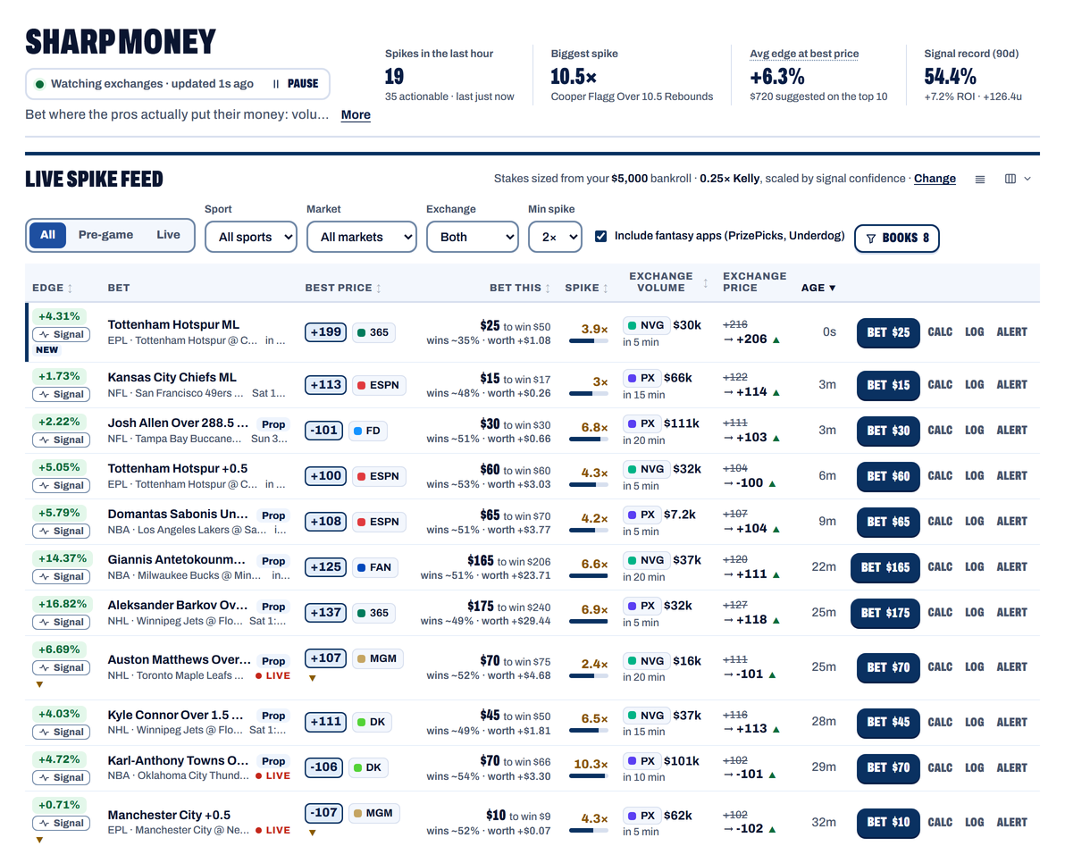
Task: Open the Change stake sizing link
Action: pyautogui.click(x=935, y=179)
